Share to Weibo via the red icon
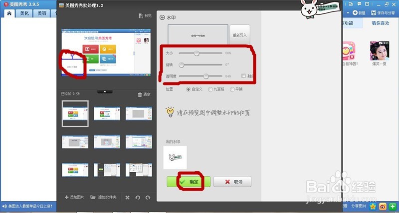Screen dimensions: 399x213 tap(383, 207)
